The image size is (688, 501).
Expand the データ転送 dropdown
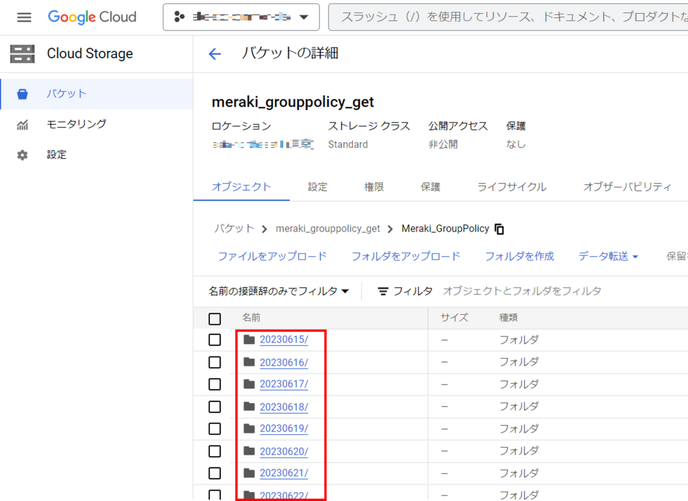point(608,257)
